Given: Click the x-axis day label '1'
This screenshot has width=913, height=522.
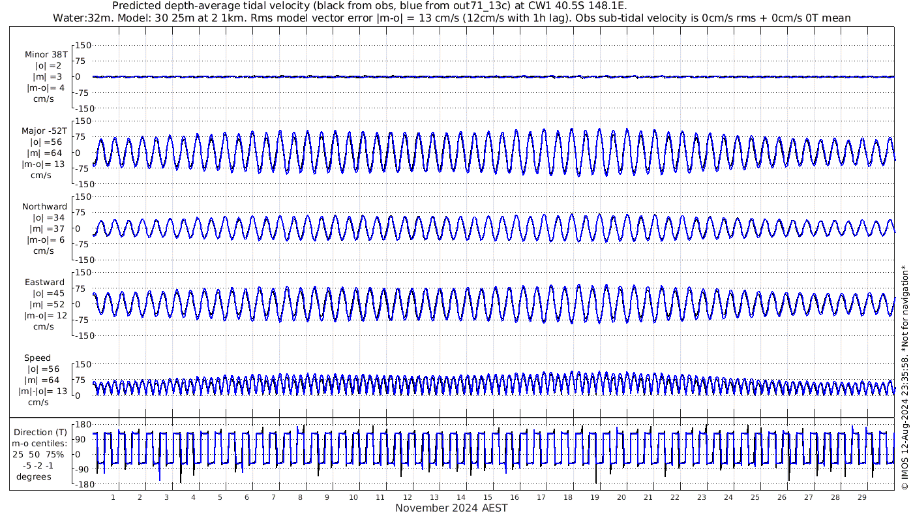Looking at the screenshot, I should (113, 497).
